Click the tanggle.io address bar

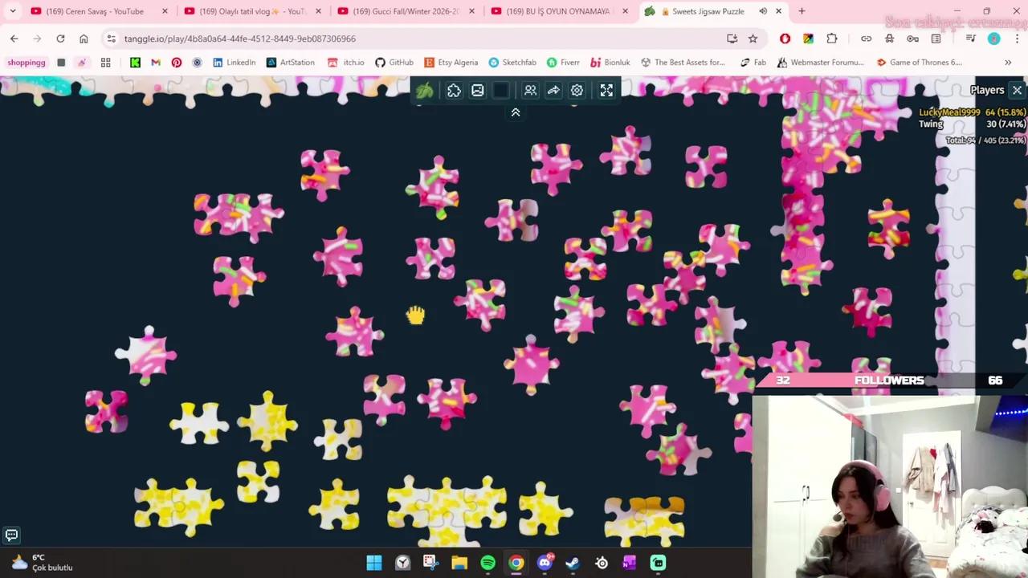click(418, 39)
